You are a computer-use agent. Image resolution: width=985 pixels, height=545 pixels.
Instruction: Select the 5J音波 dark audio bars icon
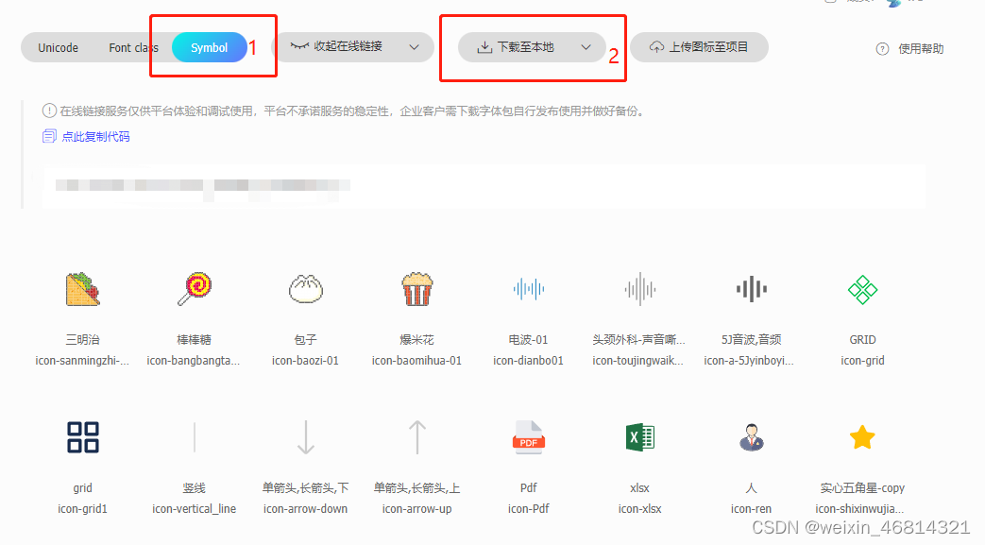point(752,289)
